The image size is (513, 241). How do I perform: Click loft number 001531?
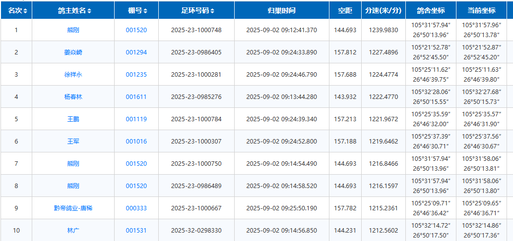click(136, 231)
